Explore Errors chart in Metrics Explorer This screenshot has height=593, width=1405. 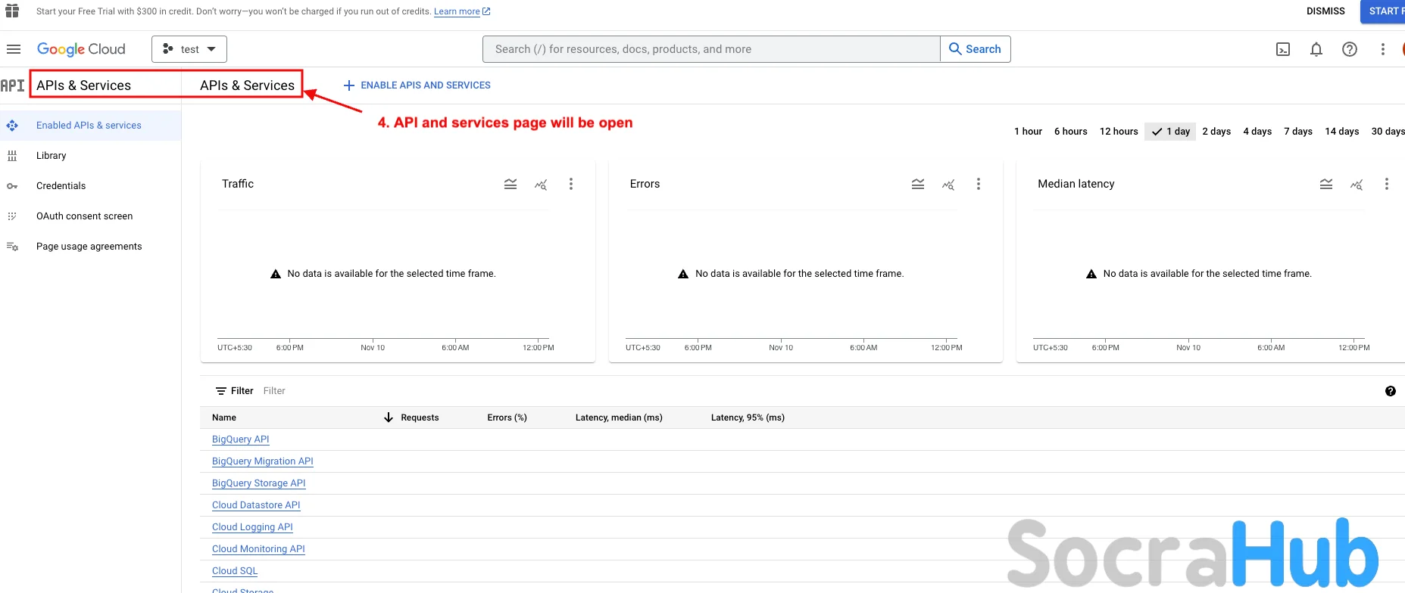coord(948,184)
